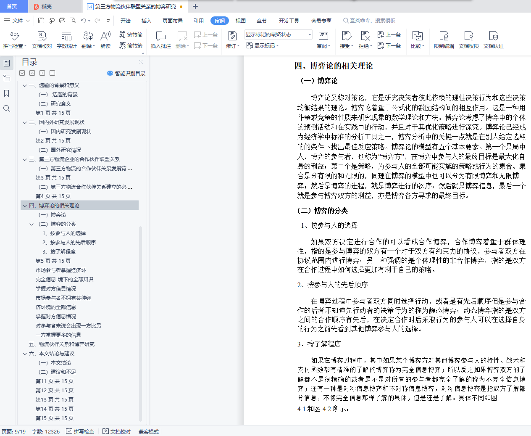Click the 页面: 9/19 page indicator
This screenshot has width=531, height=436.
(x=14, y=431)
